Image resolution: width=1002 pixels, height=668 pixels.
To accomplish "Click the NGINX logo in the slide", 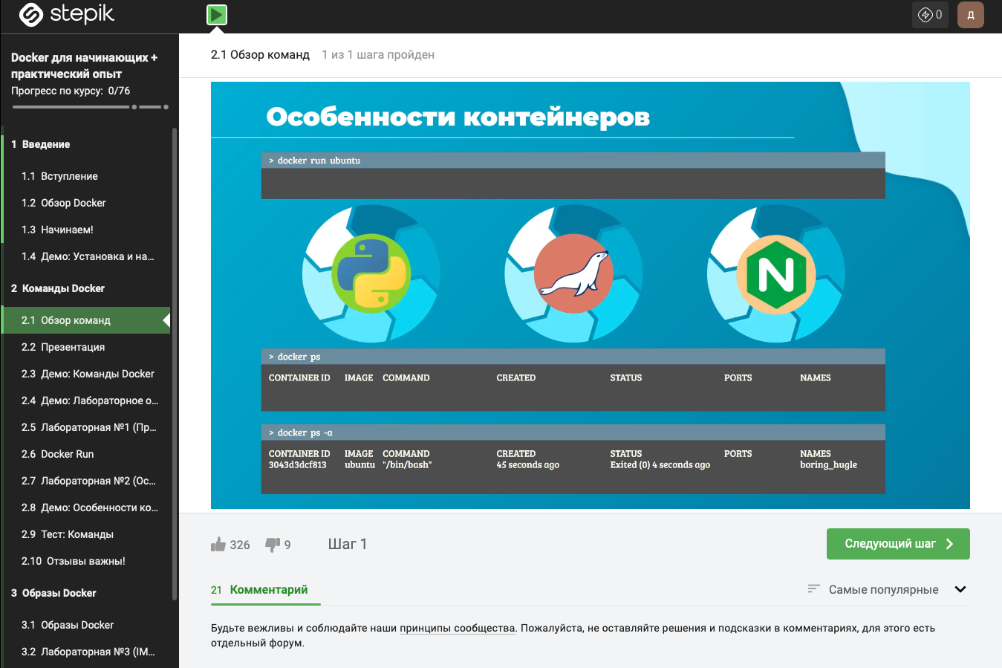I will click(x=776, y=274).
